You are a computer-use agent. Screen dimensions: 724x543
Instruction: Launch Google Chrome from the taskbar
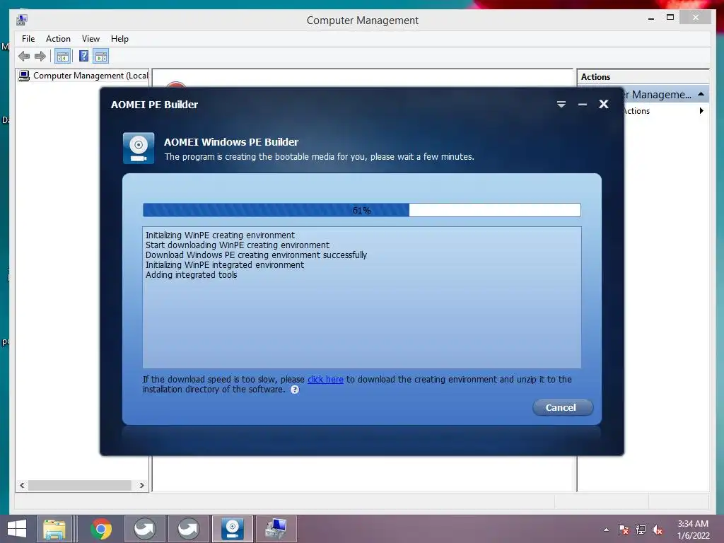[101, 529]
